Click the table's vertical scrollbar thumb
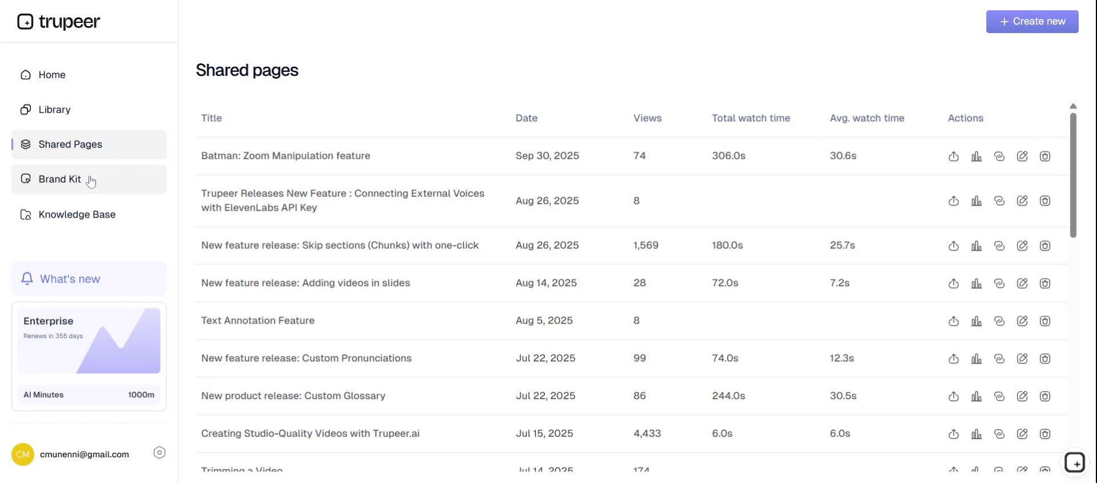This screenshot has width=1097, height=483. click(x=1073, y=175)
